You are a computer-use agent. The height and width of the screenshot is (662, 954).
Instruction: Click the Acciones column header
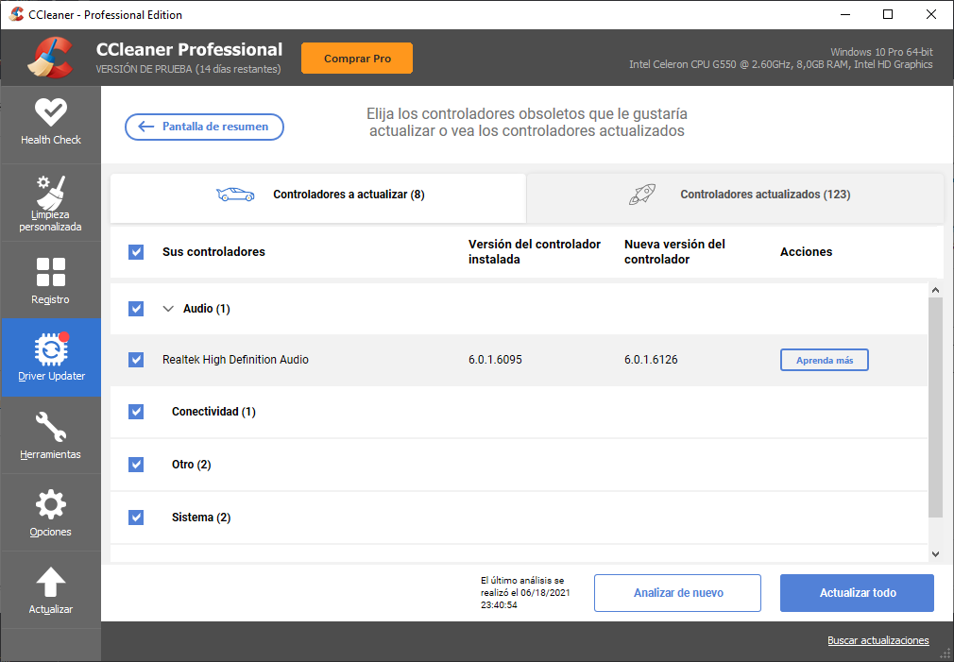806,252
